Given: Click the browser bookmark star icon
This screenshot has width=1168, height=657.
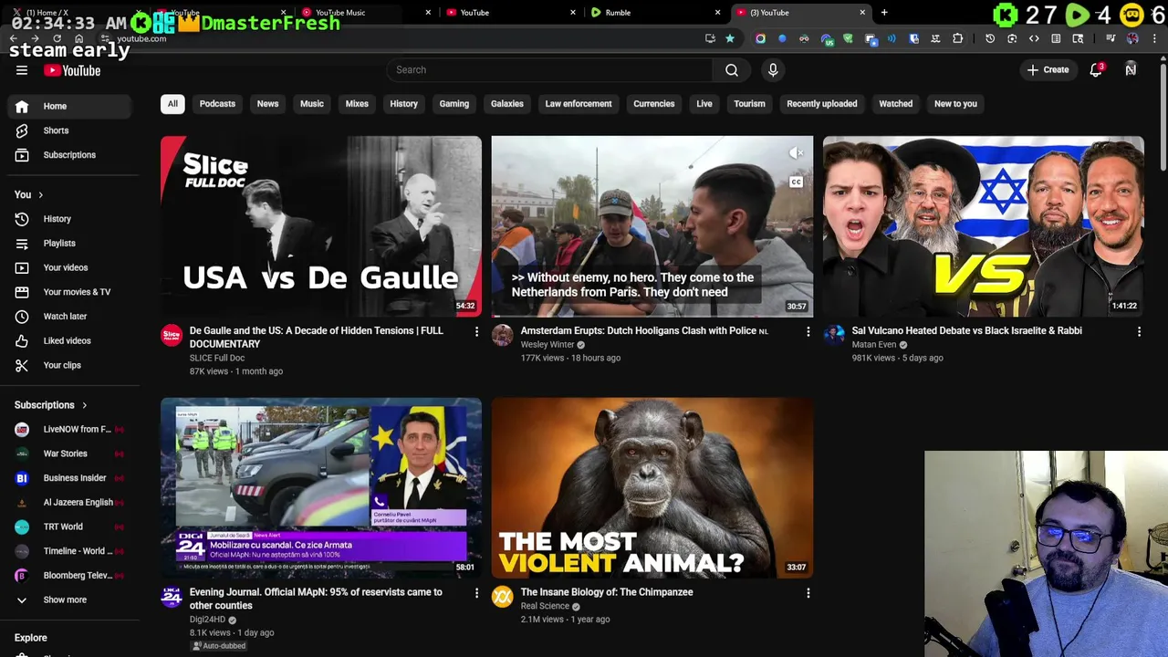Looking at the screenshot, I should (x=730, y=38).
